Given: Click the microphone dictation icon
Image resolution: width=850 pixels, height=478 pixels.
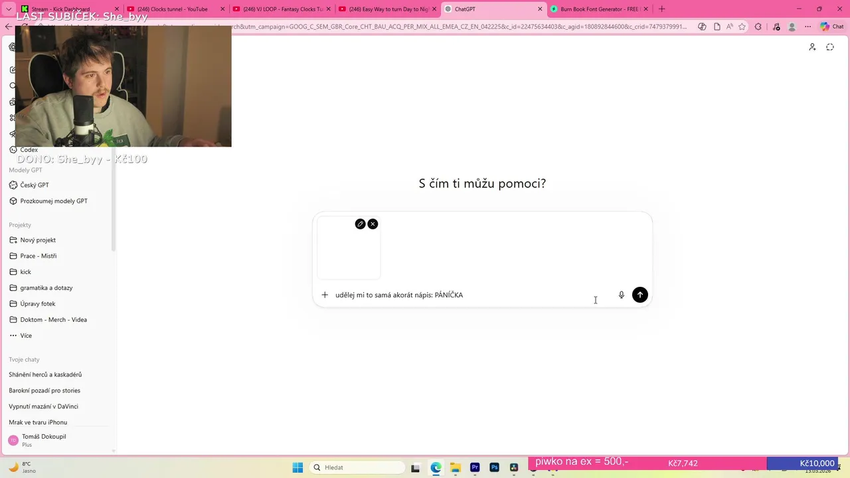Looking at the screenshot, I should (x=622, y=295).
